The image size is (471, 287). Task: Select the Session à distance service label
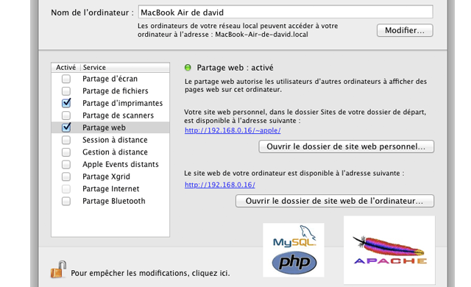115,140
